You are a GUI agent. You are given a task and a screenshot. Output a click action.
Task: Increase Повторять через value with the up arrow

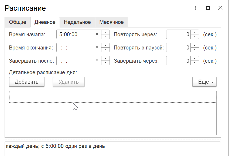tap(194, 32)
